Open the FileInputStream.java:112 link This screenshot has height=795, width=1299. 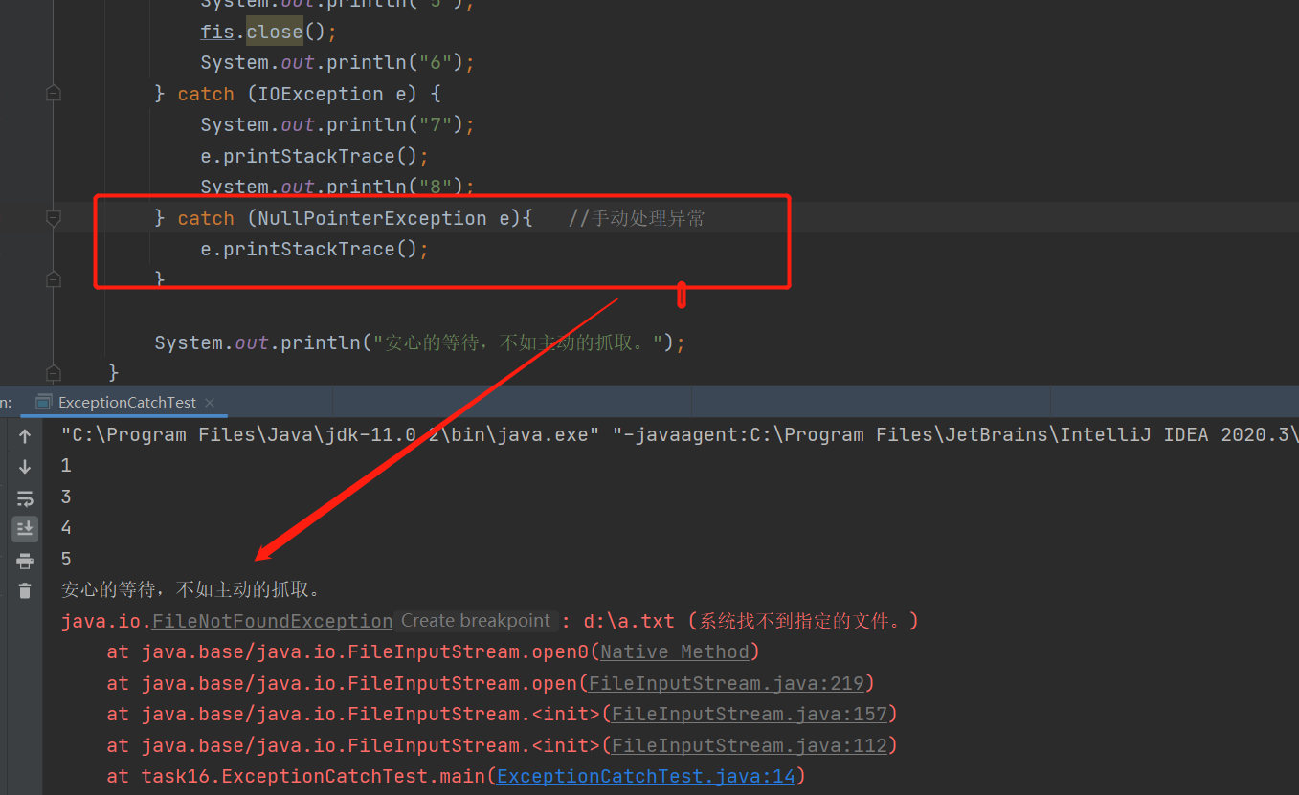tap(750, 745)
